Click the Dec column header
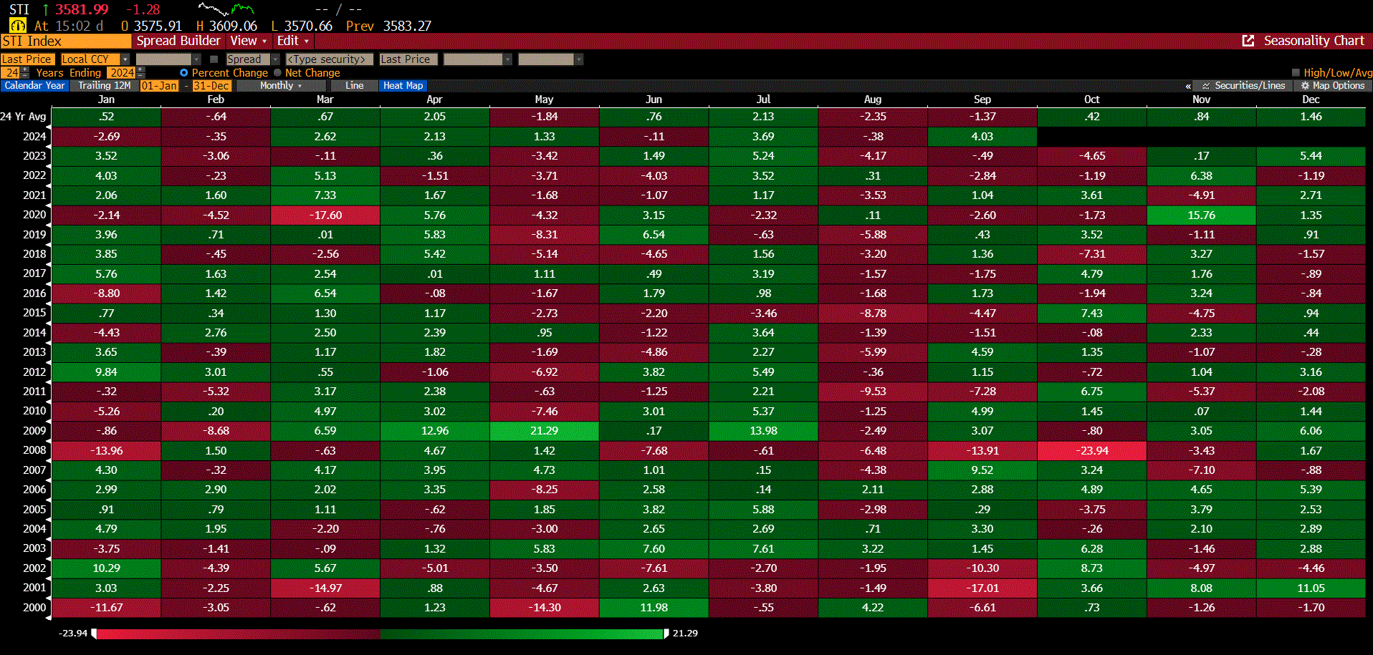This screenshot has width=1373, height=655. point(1311,100)
